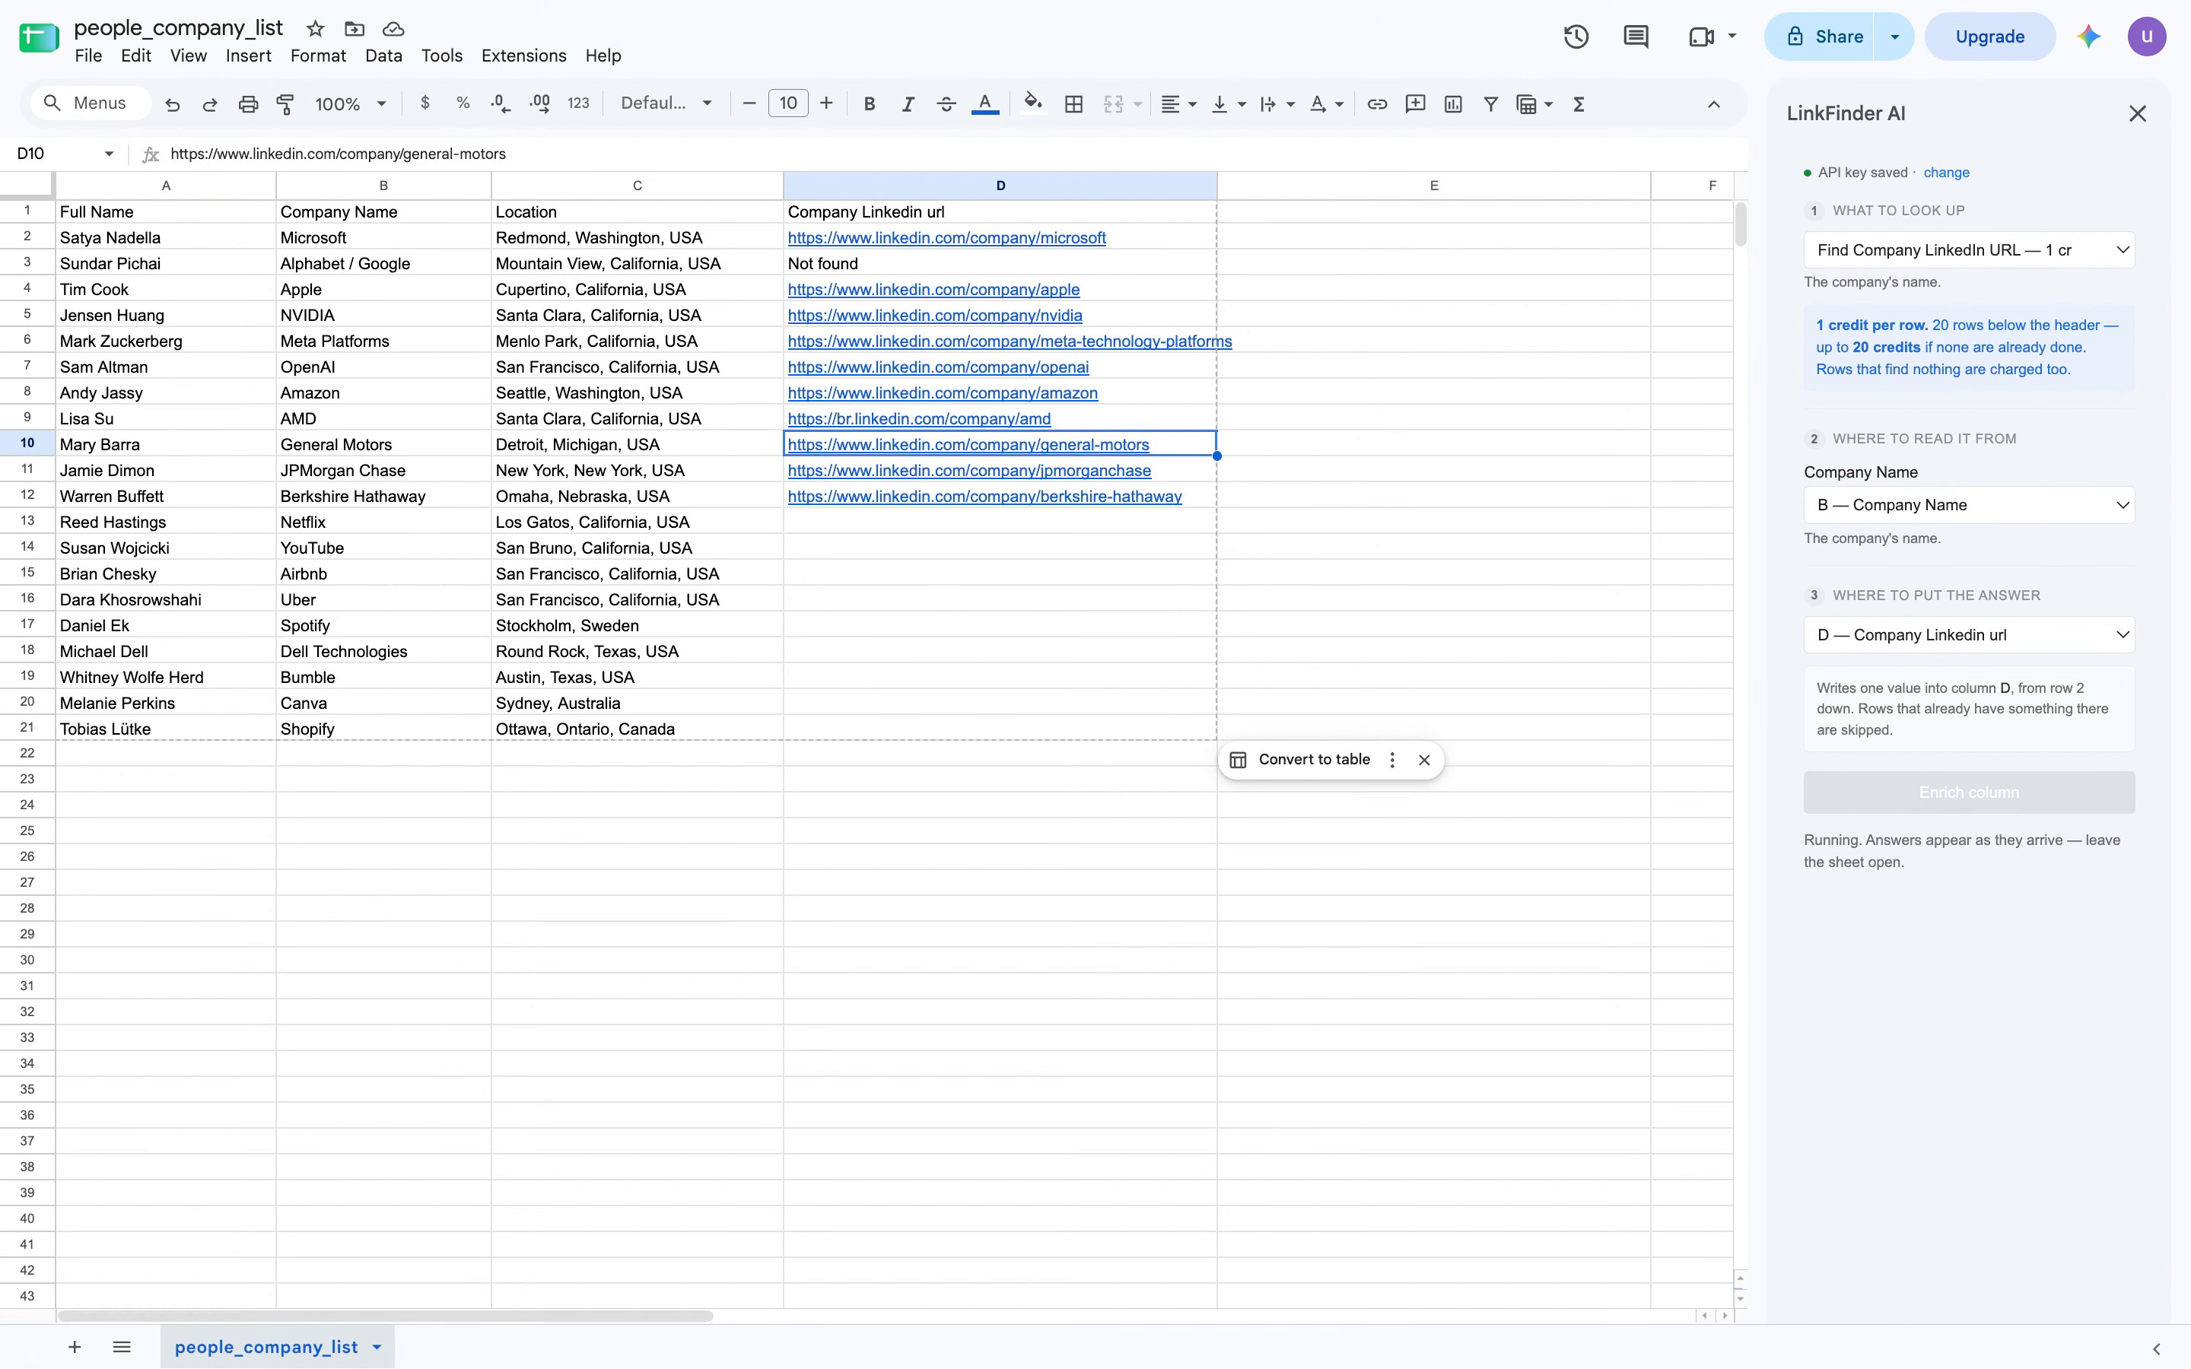2191x1369 pixels.
Task: Toggle strikethrough formatting
Action: [946, 104]
